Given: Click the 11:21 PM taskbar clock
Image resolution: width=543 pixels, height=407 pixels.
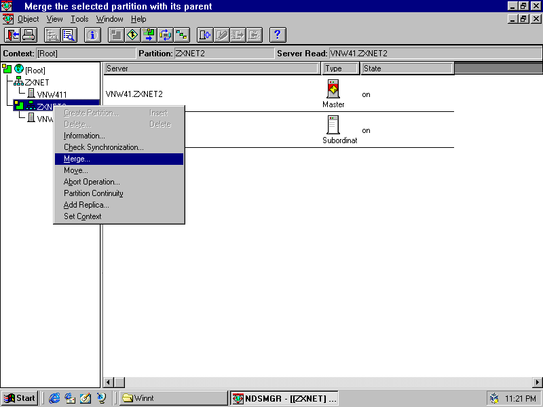Looking at the screenshot, I should coord(521,399).
